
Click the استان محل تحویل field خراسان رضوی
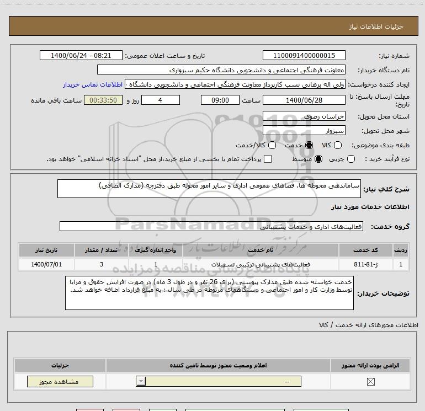click(x=304, y=116)
